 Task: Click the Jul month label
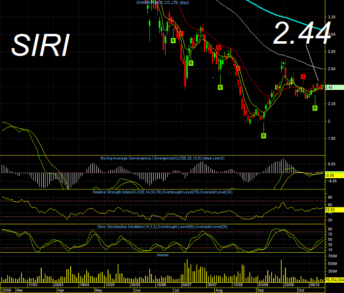point(176,290)
